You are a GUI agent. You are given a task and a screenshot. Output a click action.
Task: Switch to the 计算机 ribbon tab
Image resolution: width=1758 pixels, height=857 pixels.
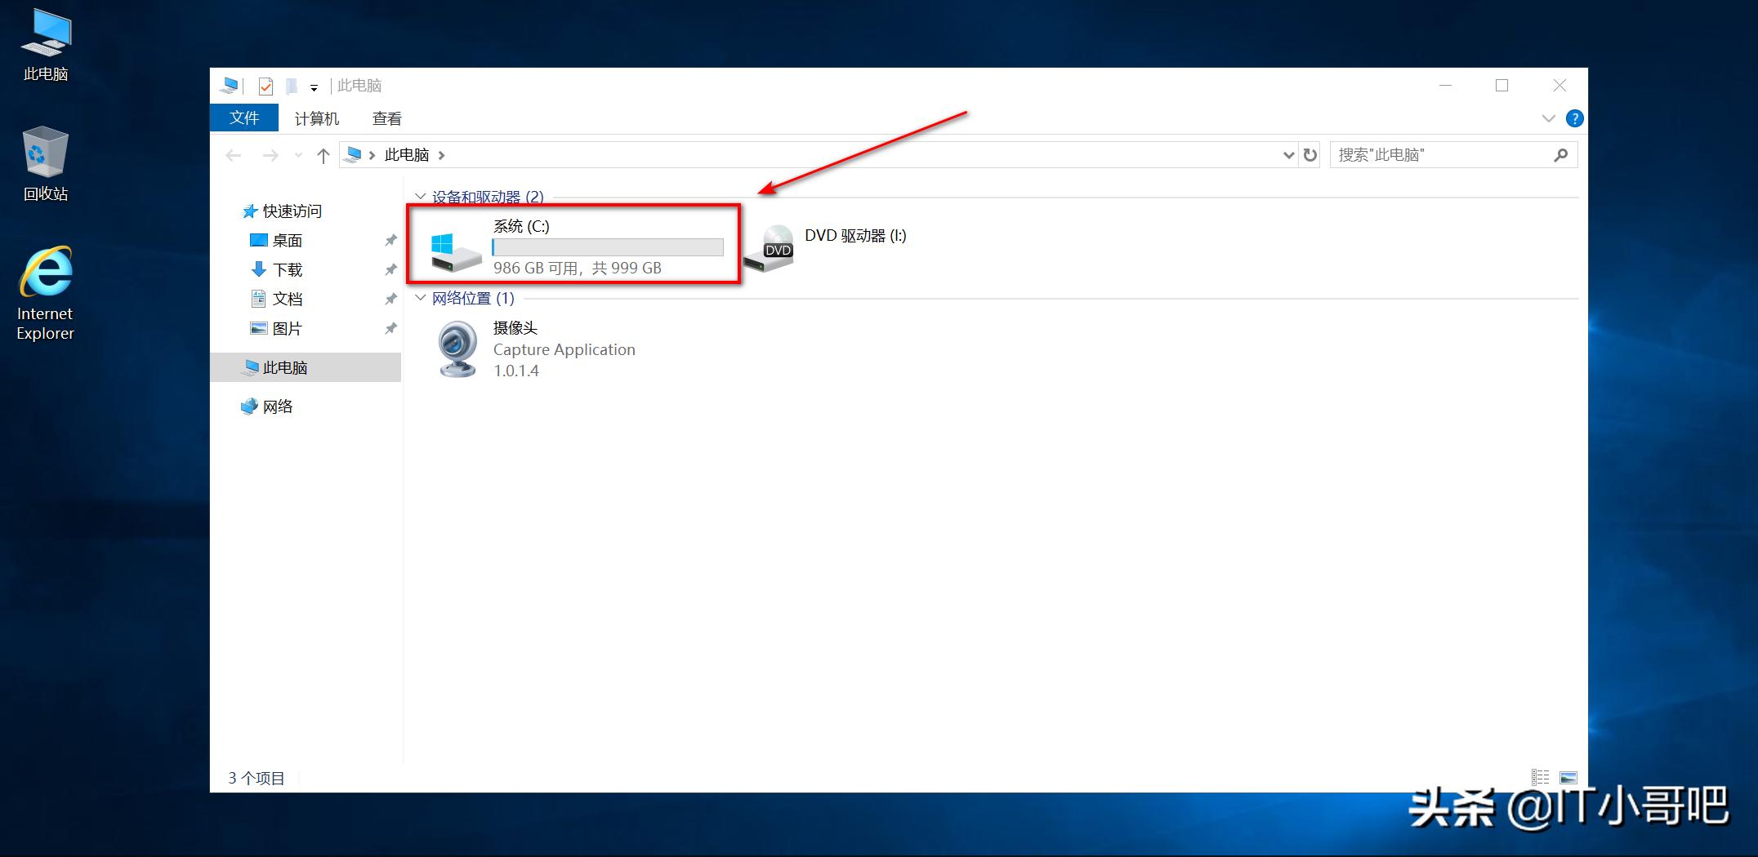316,118
